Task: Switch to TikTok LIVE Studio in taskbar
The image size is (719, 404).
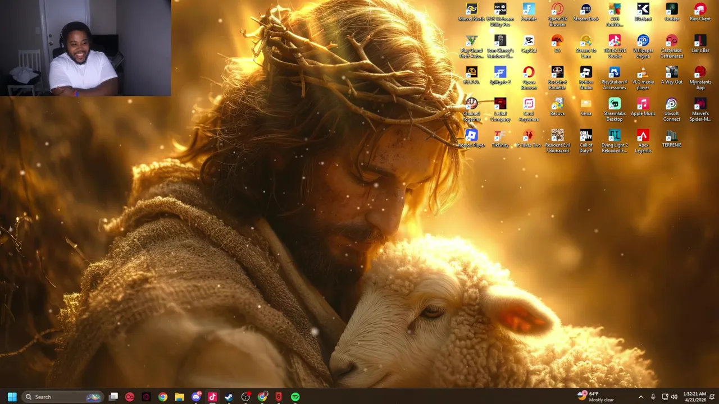Action: [x=212, y=397]
